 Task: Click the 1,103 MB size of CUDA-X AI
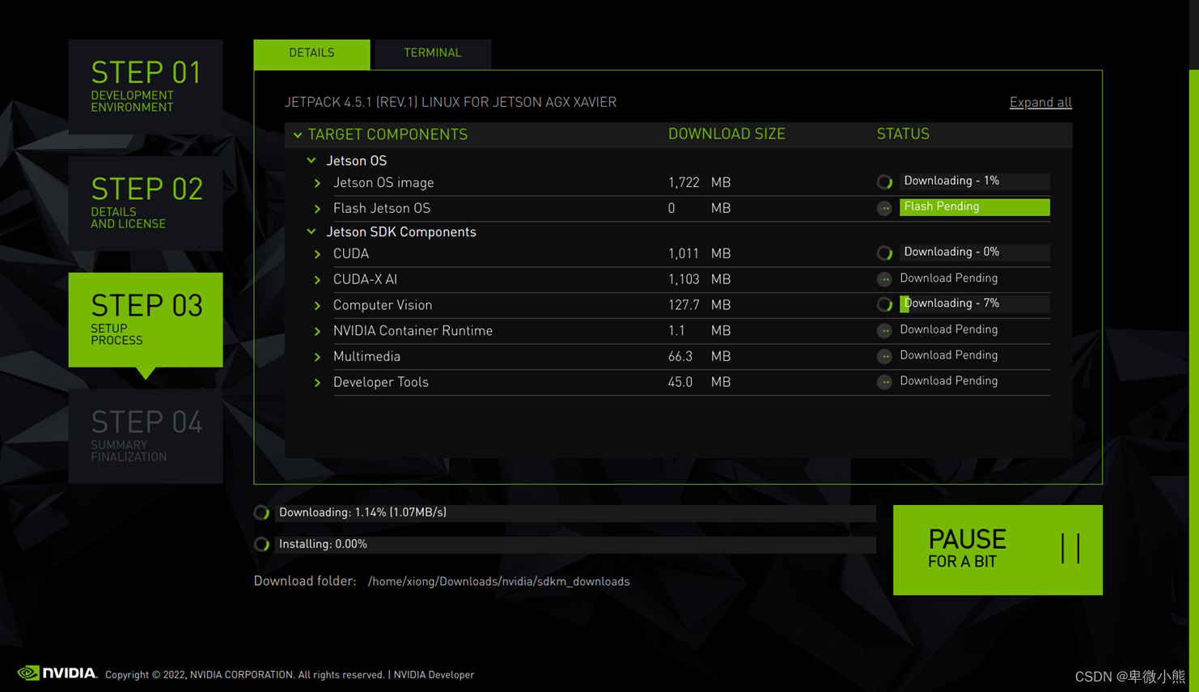699,280
